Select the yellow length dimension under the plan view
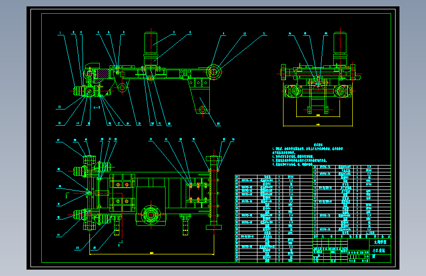This screenshot has width=426, height=276. pos(152,254)
